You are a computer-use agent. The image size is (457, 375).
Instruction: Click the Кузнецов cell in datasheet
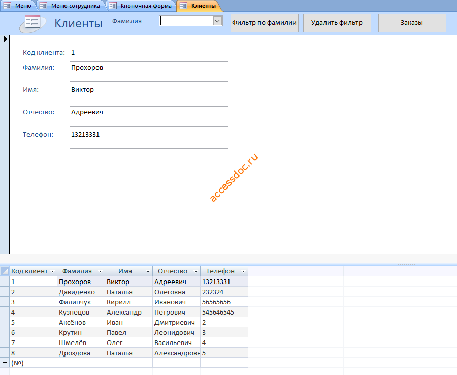coord(81,312)
